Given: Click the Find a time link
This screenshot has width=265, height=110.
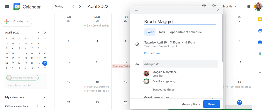Looking at the screenshot, I should (x=152, y=53).
